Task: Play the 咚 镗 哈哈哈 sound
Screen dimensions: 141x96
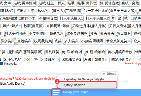Action: [x=95, y=52]
